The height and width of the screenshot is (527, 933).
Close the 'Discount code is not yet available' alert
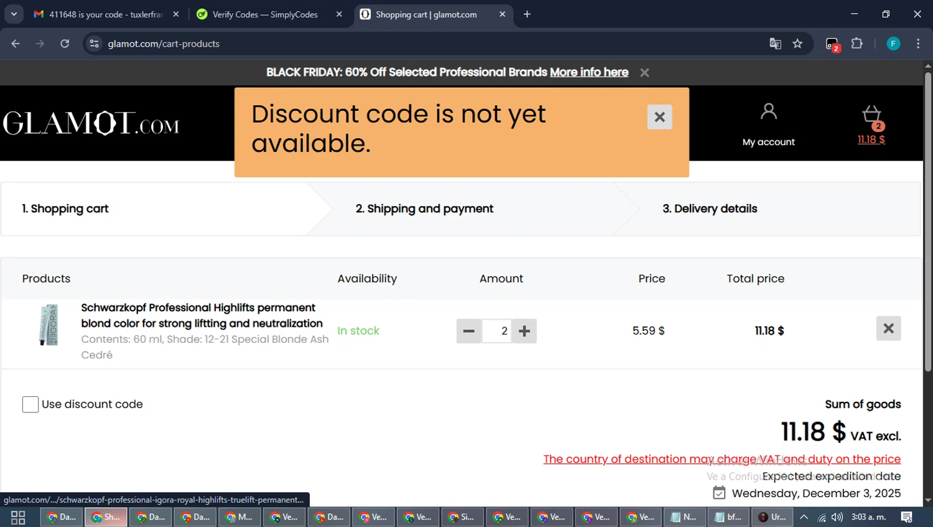(x=660, y=117)
